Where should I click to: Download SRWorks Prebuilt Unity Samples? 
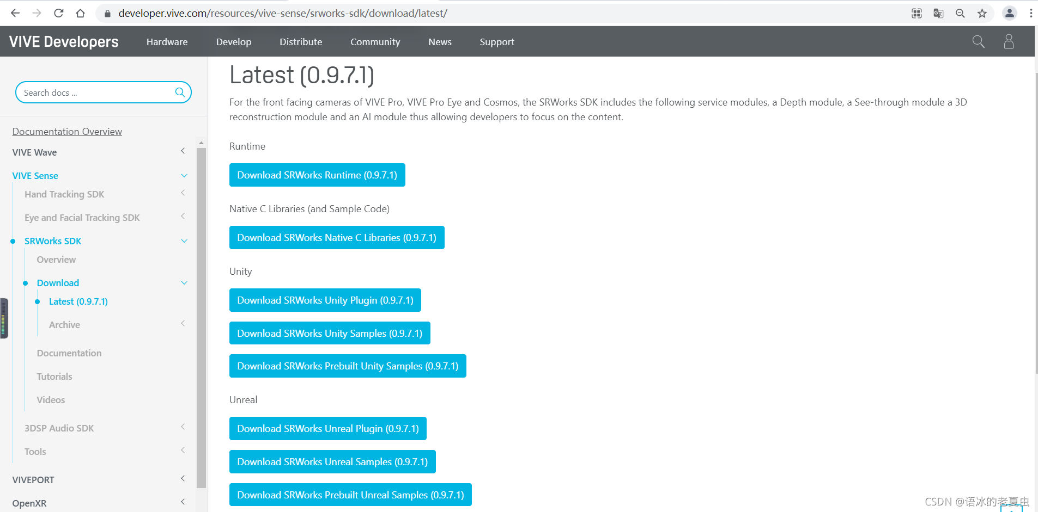[x=348, y=366]
